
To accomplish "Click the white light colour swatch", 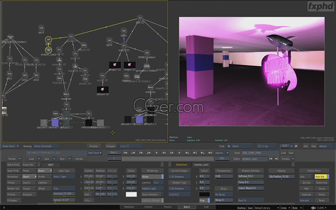I will (x=131, y=194).
